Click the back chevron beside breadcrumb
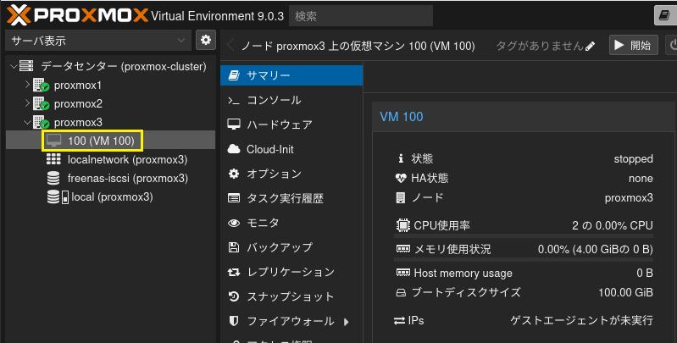This screenshot has width=677, height=343. click(x=230, y=44)
